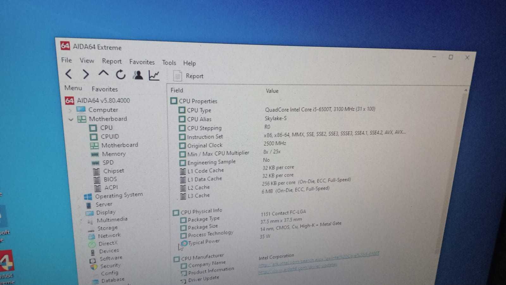Click the Back navigation arrow
This screenshot has width=506, height=285.
[x=69, y=74]
